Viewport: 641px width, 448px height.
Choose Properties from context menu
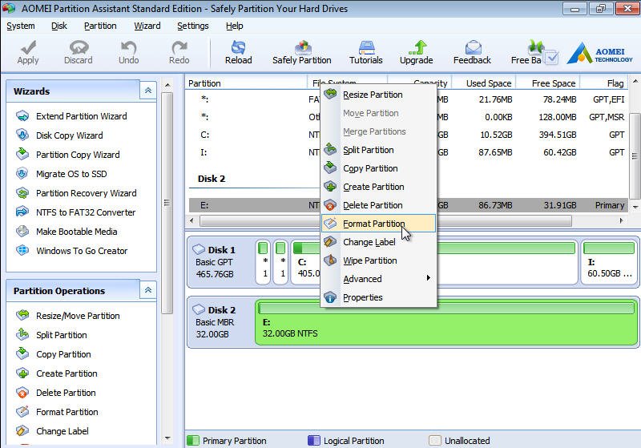[378, 297]
